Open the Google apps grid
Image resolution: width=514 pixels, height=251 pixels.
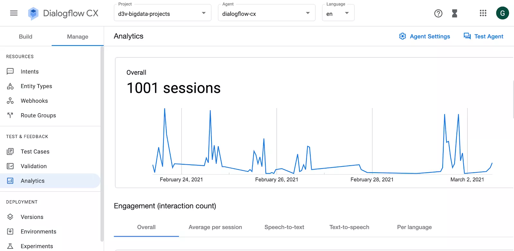tap(483, 13)
